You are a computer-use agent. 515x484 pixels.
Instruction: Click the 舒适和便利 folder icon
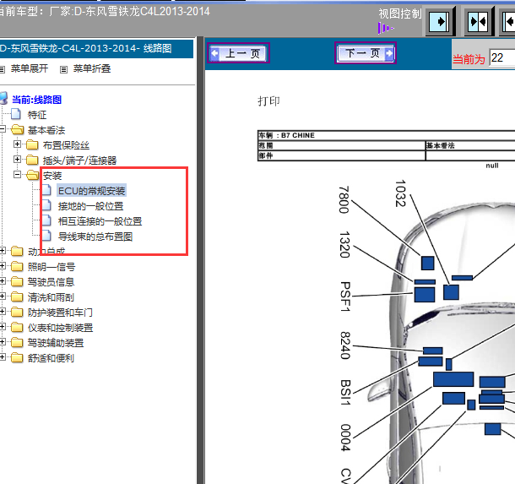click(17, 357)
